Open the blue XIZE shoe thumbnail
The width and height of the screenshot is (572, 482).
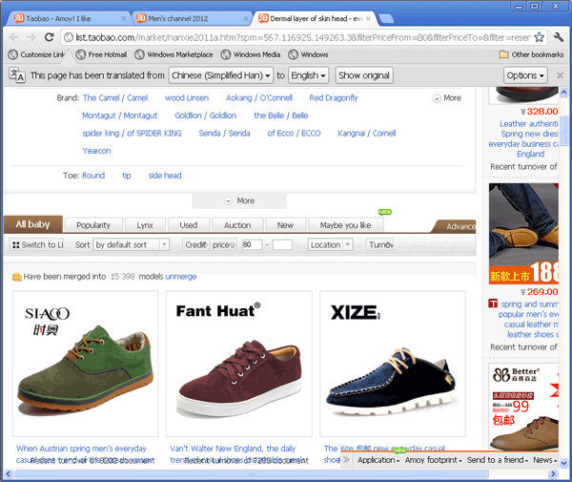[393, 364]
